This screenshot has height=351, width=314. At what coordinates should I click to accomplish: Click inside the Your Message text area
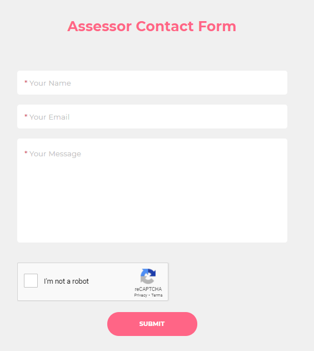pos(152,190)
